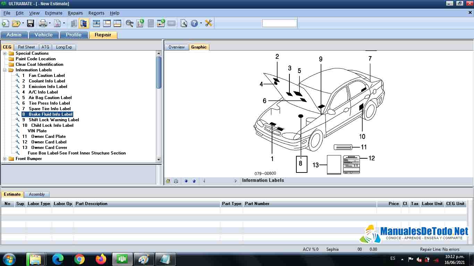This screenshot has width=474, height=266.
Task: Open the Ref Sheet tab
Action: [x=26, y=47]
